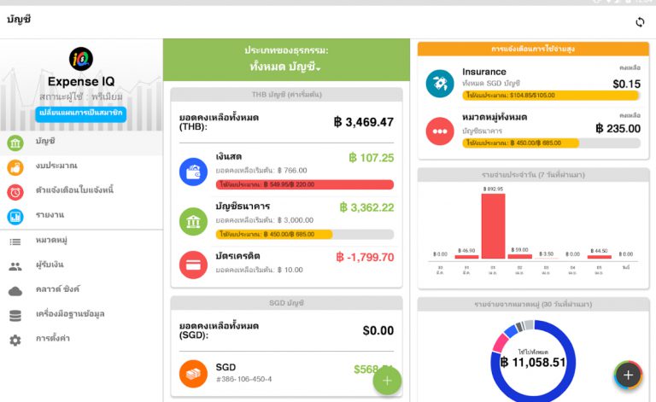Click the ฿11,058.51 total spent value
This screenshot has height=402, width=656.
click(533, 362)
